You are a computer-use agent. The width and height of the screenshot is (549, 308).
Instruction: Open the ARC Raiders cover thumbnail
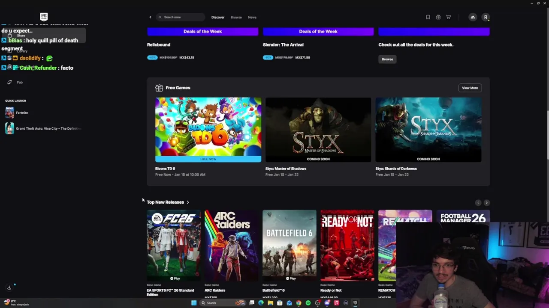point(231,246)
